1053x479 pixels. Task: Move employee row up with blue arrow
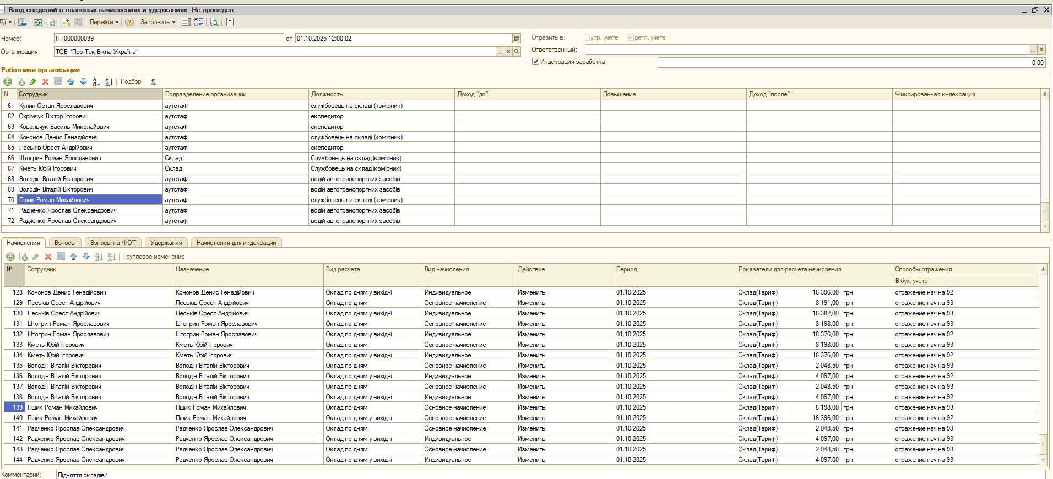tap(70, 81)
